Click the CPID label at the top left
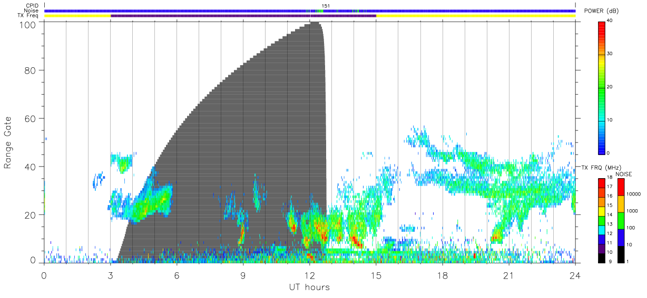Image resolution: width=647 pixels, height=298 pixels. (32, 6)
